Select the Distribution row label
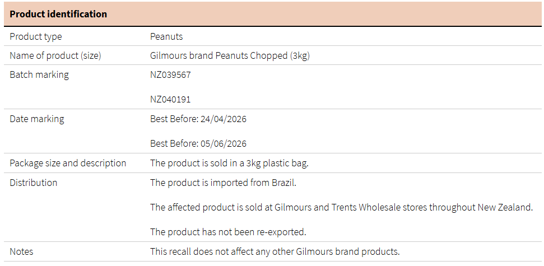 pyautogui.click(x=34, y=183)
